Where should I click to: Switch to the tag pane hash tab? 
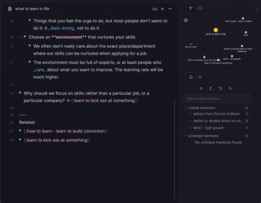point(200,77)
